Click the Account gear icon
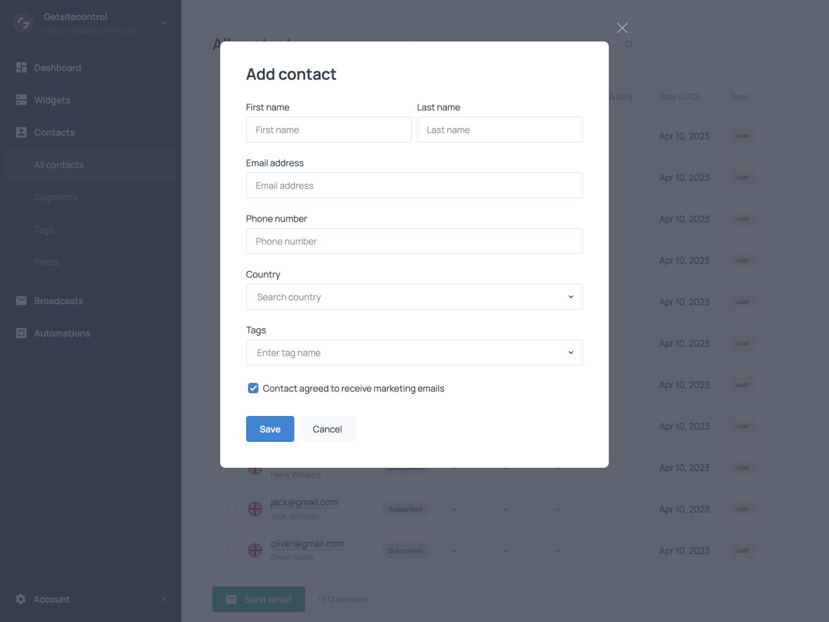Image resolution: width=829 pixels, height=622 pixels. (x=21, y=599)
